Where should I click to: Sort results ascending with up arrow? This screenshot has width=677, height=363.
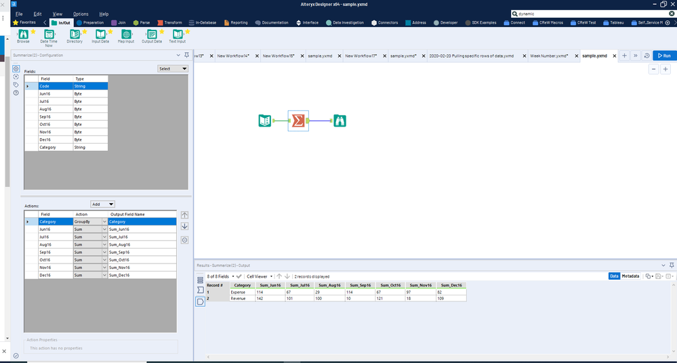click(x=279, y=276)
